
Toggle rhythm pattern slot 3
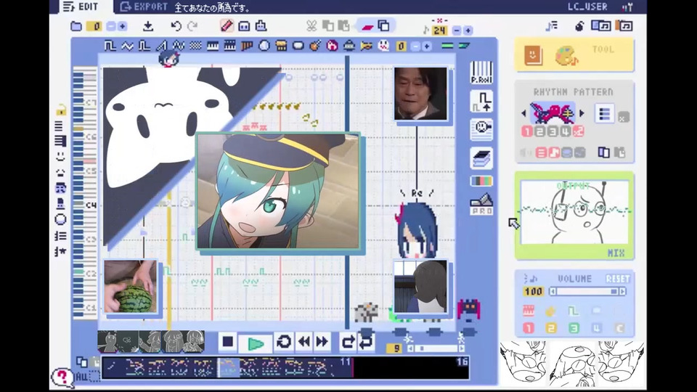[x=553, y=131]
